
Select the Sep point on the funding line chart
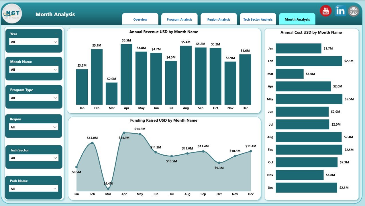pos(203,151)
